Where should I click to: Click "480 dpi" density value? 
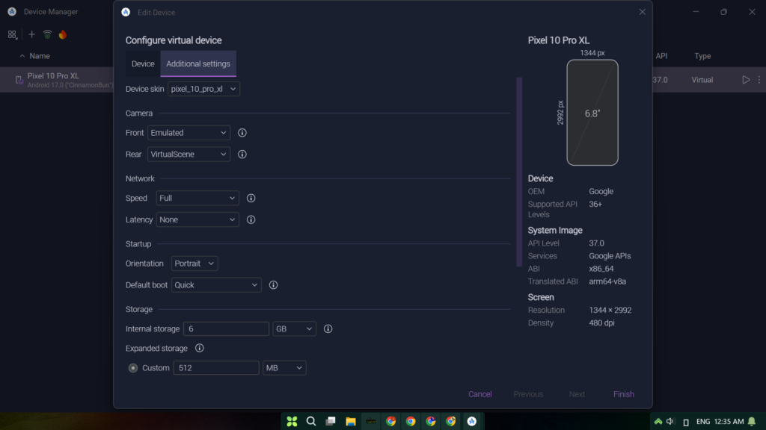pos(601,322)
